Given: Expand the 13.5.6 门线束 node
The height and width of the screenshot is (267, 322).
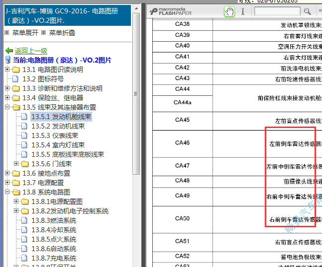Looking at the screenshot, I should point(16,164).
